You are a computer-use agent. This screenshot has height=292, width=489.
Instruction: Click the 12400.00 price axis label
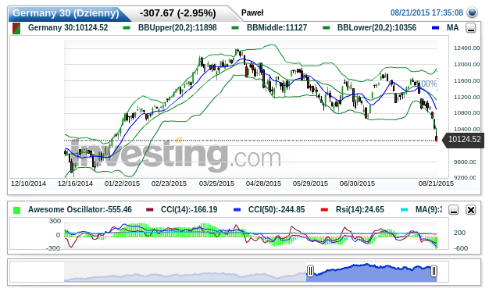point(466,48)
